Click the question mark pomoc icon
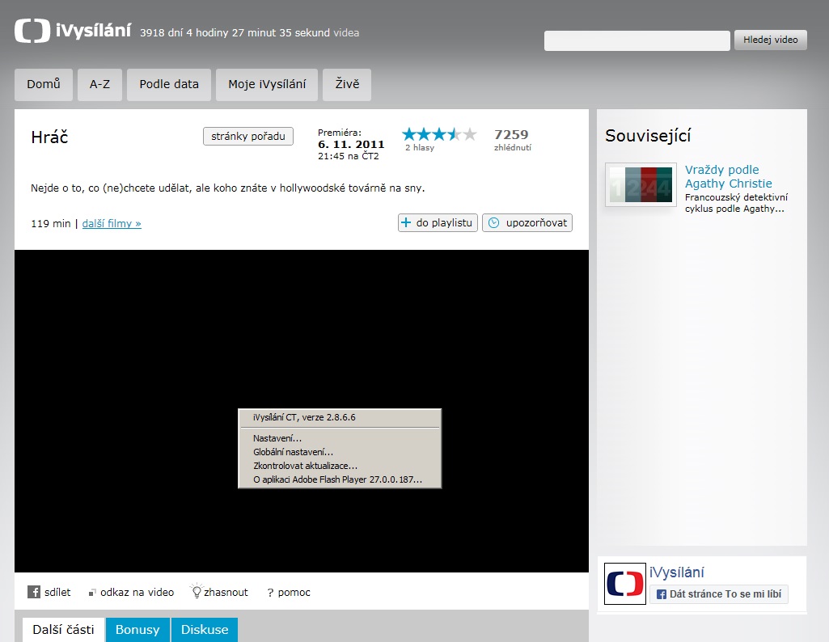Screen dimensions: 829x642 pyautogui.click(x=270, y=593)
